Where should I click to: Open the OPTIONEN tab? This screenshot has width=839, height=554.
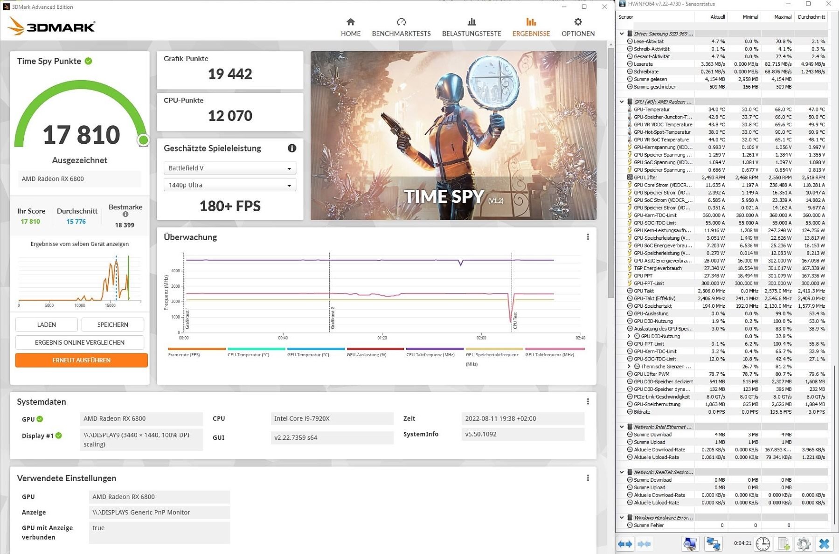tap(578, 28)
